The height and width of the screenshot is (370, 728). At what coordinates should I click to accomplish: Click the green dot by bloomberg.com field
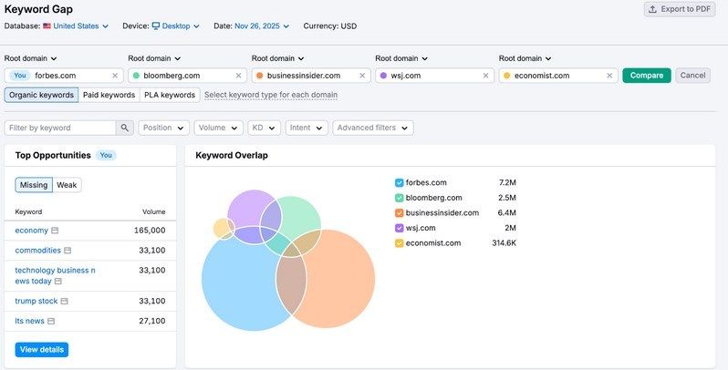[136, 76]
